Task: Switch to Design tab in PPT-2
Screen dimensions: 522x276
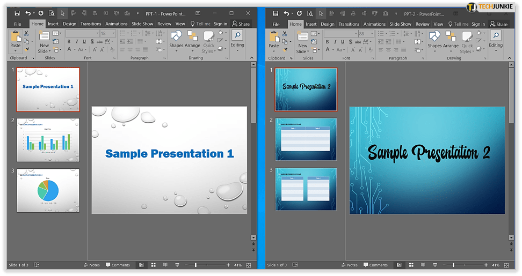Action: (x=328, y=24)
